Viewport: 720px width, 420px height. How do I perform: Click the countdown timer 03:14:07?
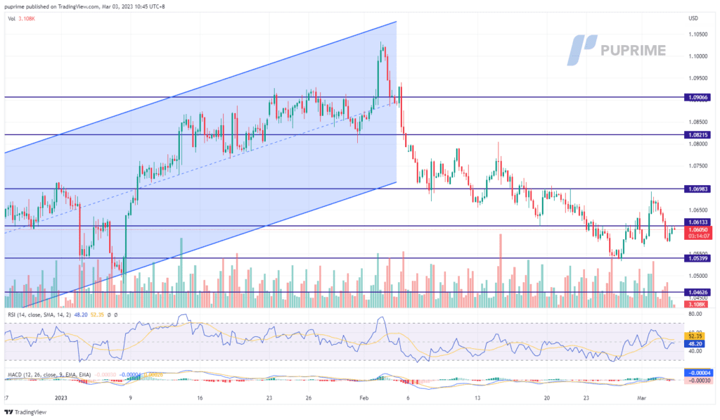click(698, 236)
